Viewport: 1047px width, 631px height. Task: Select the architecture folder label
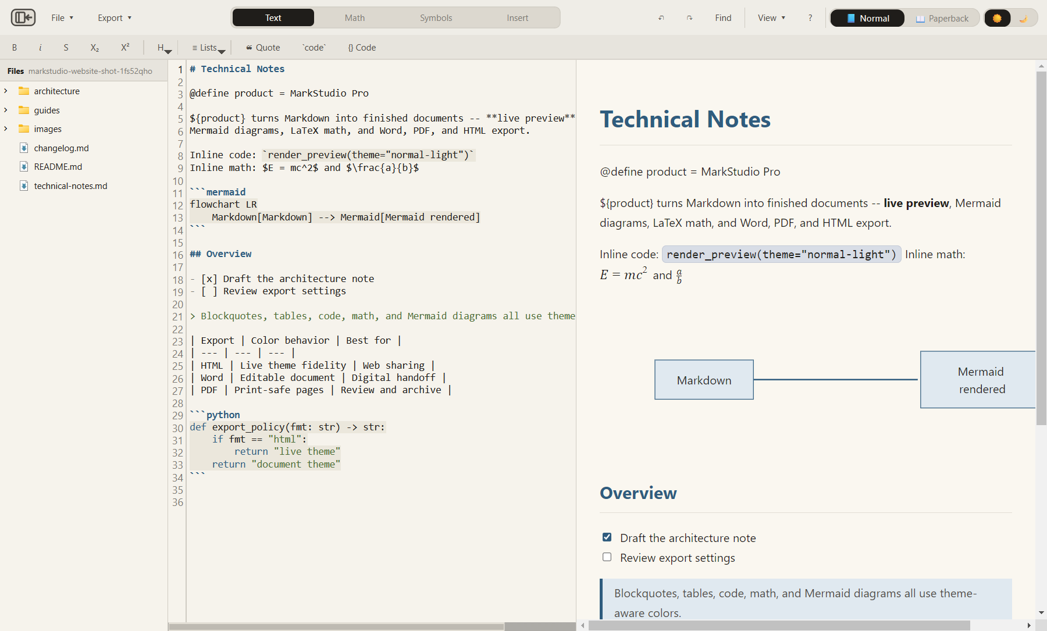point(57,91)
